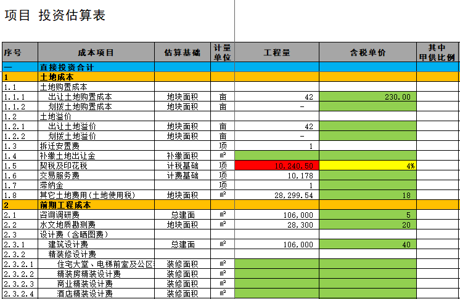Viewport: 460px width, 299px height.
Task: Select the 成本项目 header cell
Action: (x=96, y=52)
